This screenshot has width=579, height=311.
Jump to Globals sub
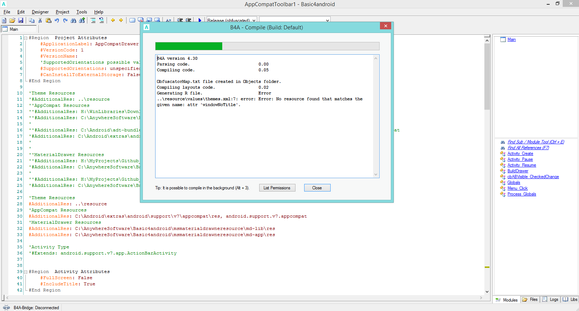tap(514, 182)
